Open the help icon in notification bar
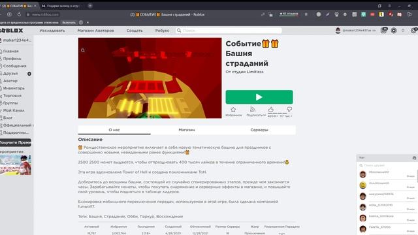The height and width of the screenshot is (235, 418). click(x=81, y=23)
